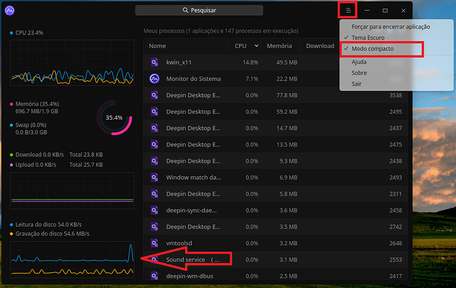This screenshot has width=456, height=288.
Task: Click the deepin-sync-daemon process icon
Action: coord(154,210)
